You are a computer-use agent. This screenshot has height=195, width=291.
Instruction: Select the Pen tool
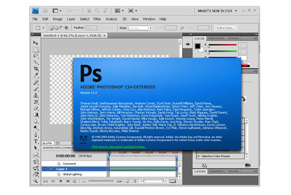pos(36,134)
